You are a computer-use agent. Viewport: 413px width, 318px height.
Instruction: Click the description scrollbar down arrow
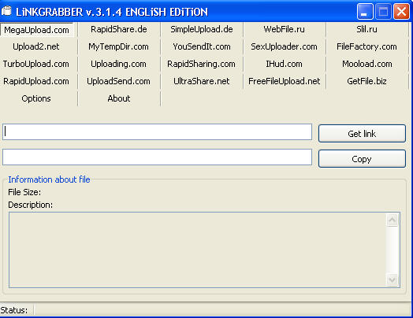click(393, 279)
